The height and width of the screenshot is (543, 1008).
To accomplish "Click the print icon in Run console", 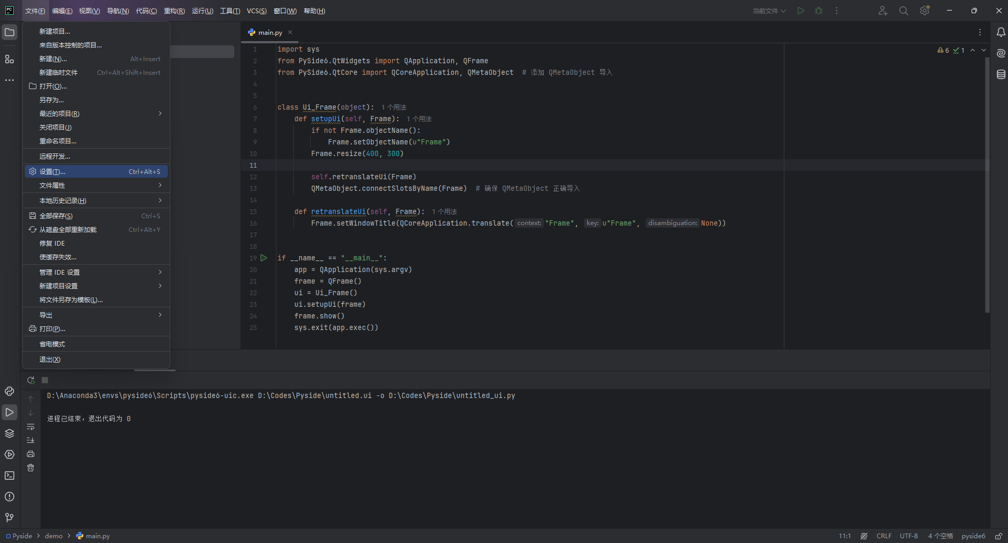I will (31, 454).
